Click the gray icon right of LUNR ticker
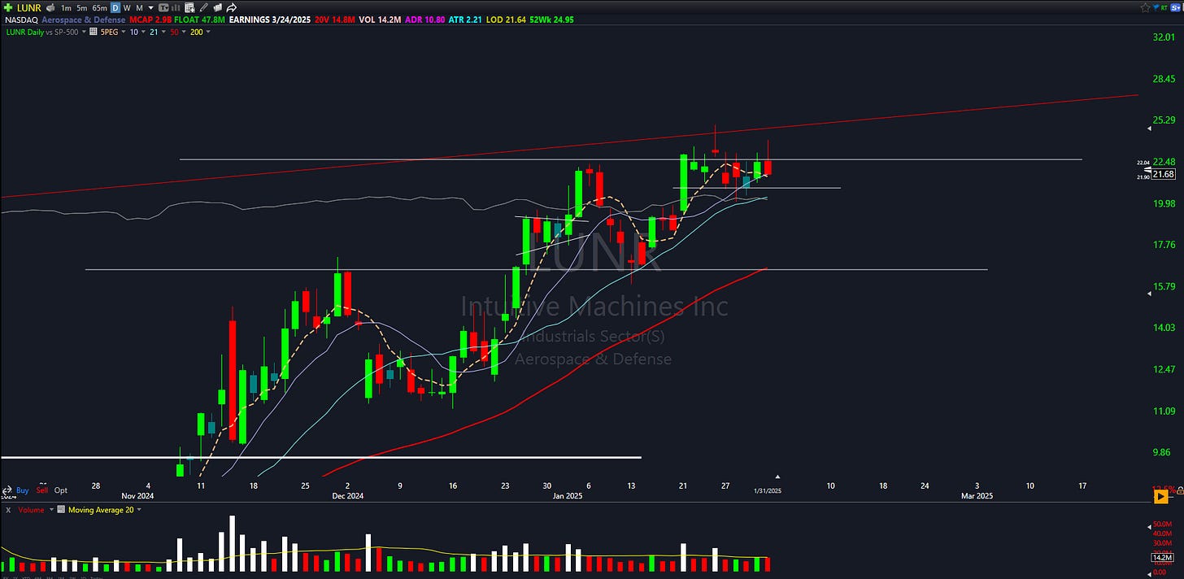Screen dimensions: 1184x579 coord(50,7)
